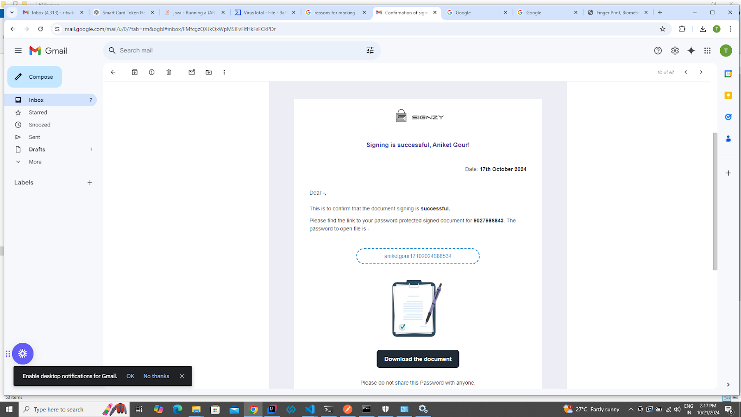Open Gemini sparkle assistant icon
Viewport: 741px width, 417px height.
click(x=691, y=51)
